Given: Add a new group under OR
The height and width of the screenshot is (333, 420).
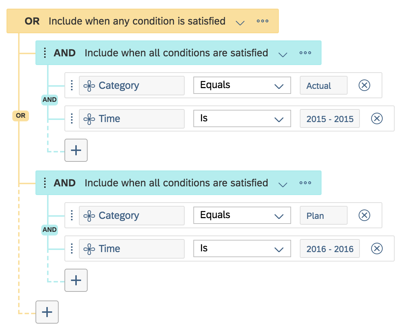Looking at the screenshot, I should (x=47, y=312).
